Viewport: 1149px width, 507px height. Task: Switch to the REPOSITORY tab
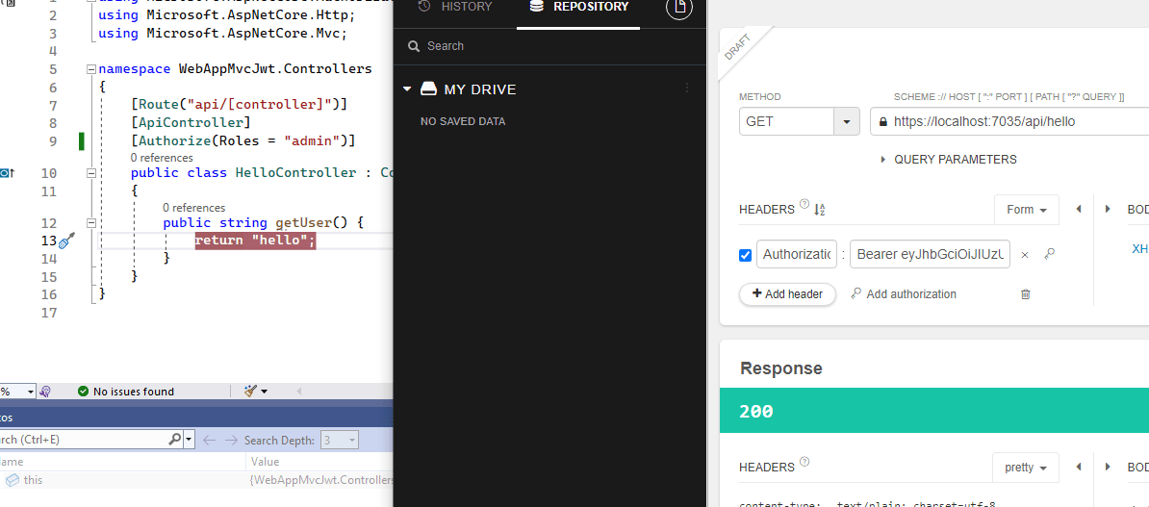click(578, 8)
